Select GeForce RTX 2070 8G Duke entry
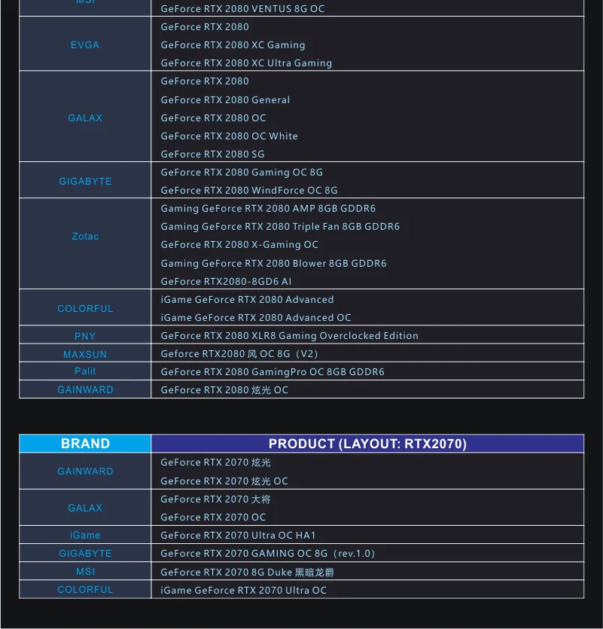This screenshot has height=629, width=603. [248, 572]
